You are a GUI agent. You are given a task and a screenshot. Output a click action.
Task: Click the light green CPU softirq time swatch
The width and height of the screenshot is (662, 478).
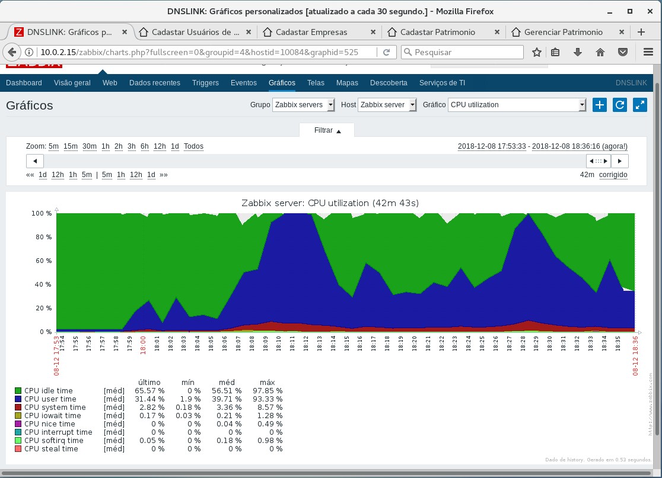(x=18, y=441)
